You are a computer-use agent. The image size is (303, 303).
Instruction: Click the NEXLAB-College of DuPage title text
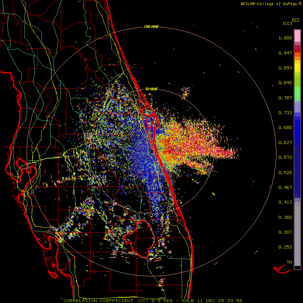coord(269,4)
